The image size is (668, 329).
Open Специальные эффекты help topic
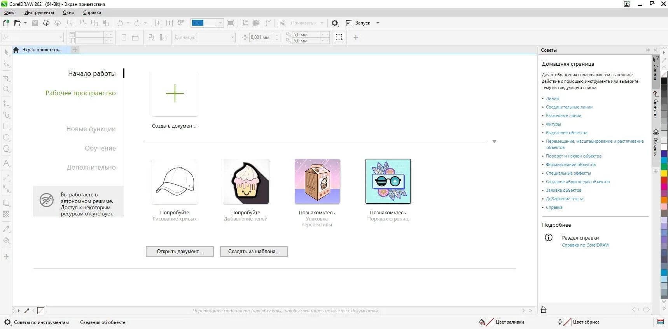coord(568,173)
